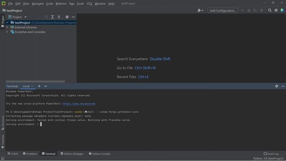Screen dimensions: 286x161
Task: Hide the Terminal tool window
Action: 283,86
